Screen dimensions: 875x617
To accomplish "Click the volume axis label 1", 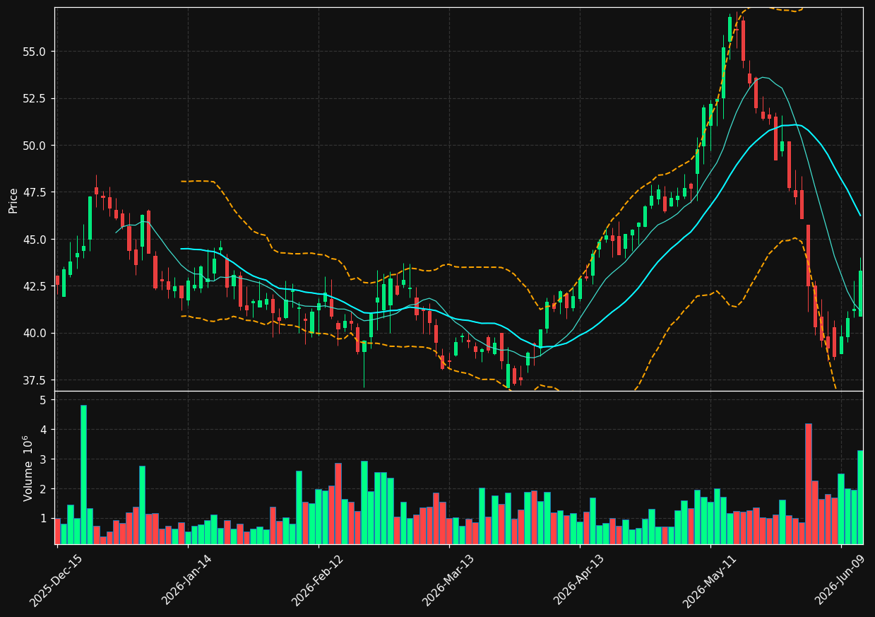I will pyautogui.click(x=44, y=519).
